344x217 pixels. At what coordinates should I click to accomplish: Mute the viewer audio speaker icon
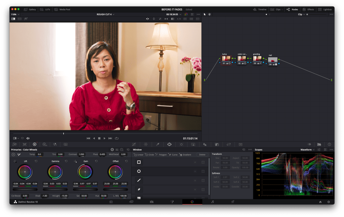(x=28, y=138)
